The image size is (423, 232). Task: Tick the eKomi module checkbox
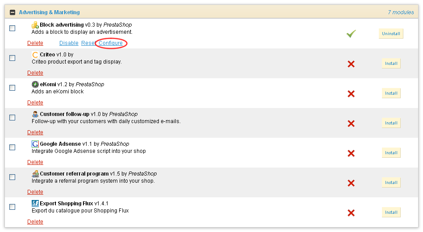pos(12,88)
